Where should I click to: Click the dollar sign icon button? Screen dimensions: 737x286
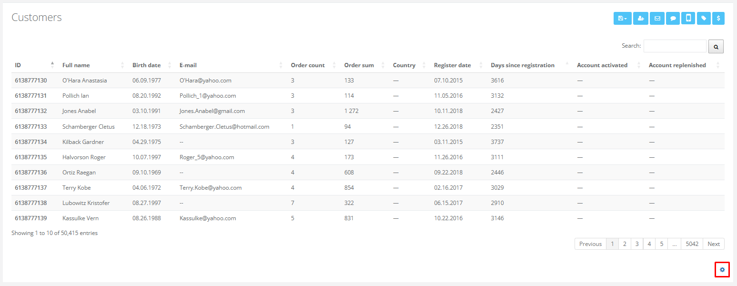click(x=718, y=18)
